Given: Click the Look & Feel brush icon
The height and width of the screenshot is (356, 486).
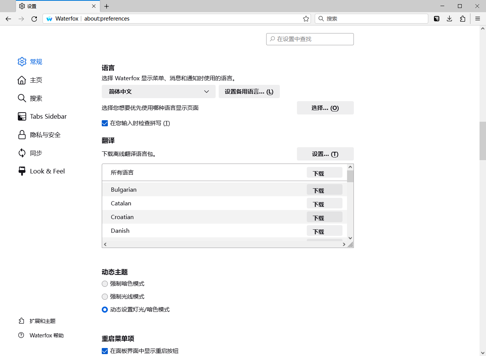Looking at the screenshot, I should tap(22, 171).
